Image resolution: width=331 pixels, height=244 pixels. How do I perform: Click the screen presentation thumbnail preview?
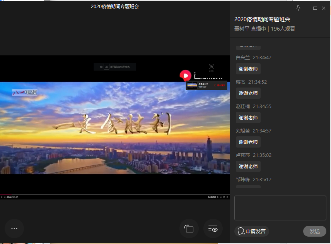tap(192, 85)
